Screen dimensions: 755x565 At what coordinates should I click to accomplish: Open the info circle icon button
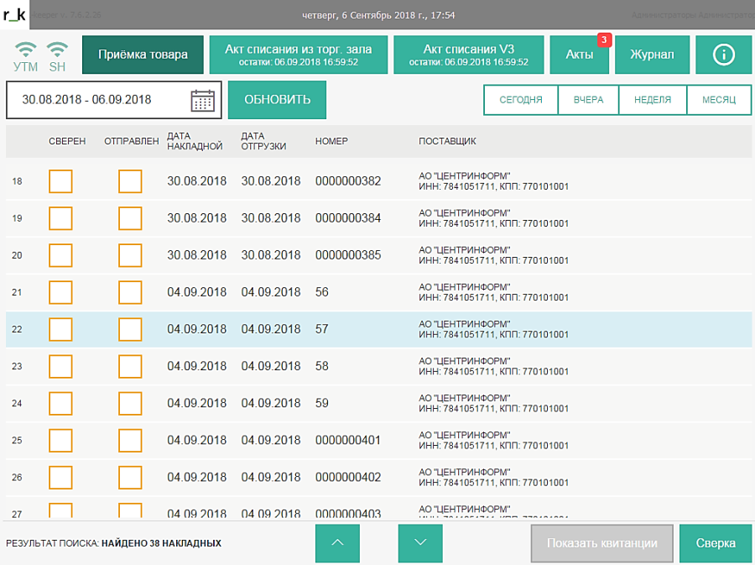point(724,55)
